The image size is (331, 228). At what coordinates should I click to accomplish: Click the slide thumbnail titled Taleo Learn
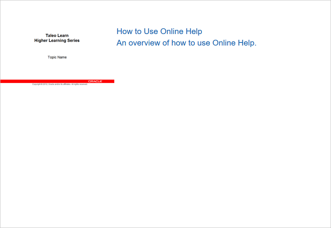(x=57, y=43)
